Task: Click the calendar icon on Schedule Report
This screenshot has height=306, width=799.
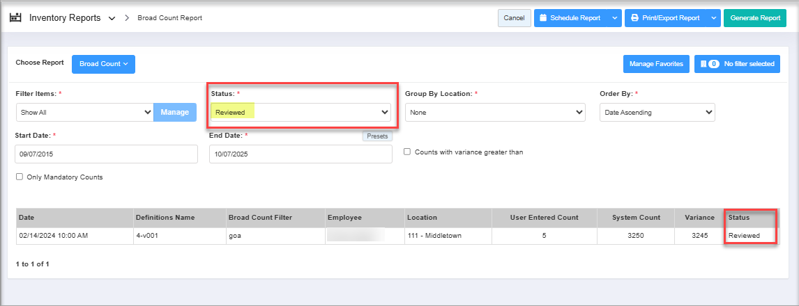Action: [x=543, y=18]
